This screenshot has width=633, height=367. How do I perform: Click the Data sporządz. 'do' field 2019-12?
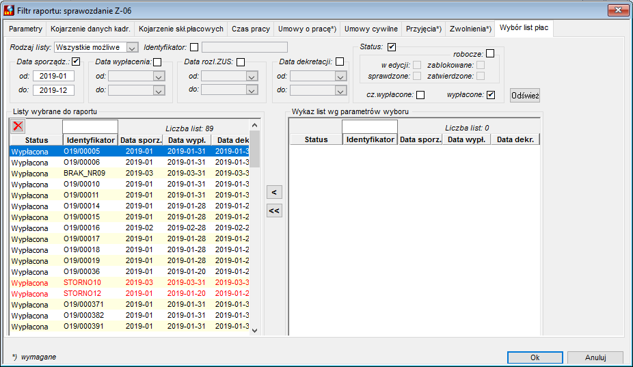(x=54, y=90)
